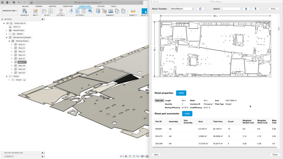Click the Zoom magnifier icon in the navigation bar
This screenshot has height=159, width=283.
tap(134, 156)
